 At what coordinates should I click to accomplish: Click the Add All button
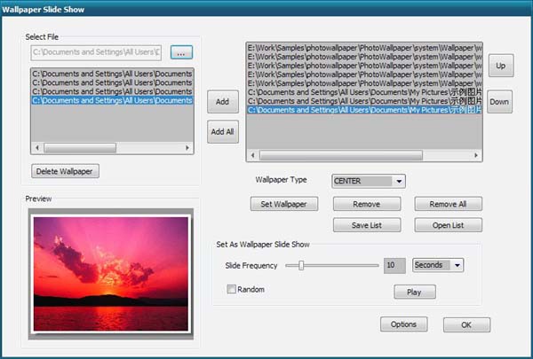[x=222, y=131]
